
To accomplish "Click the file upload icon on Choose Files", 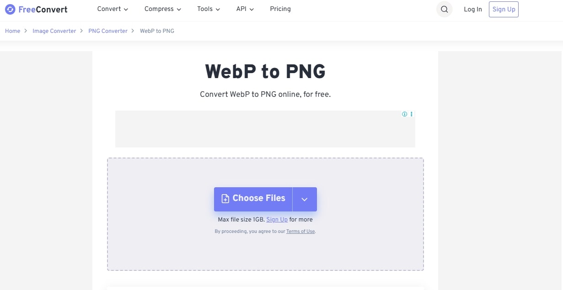I will 225,198.
